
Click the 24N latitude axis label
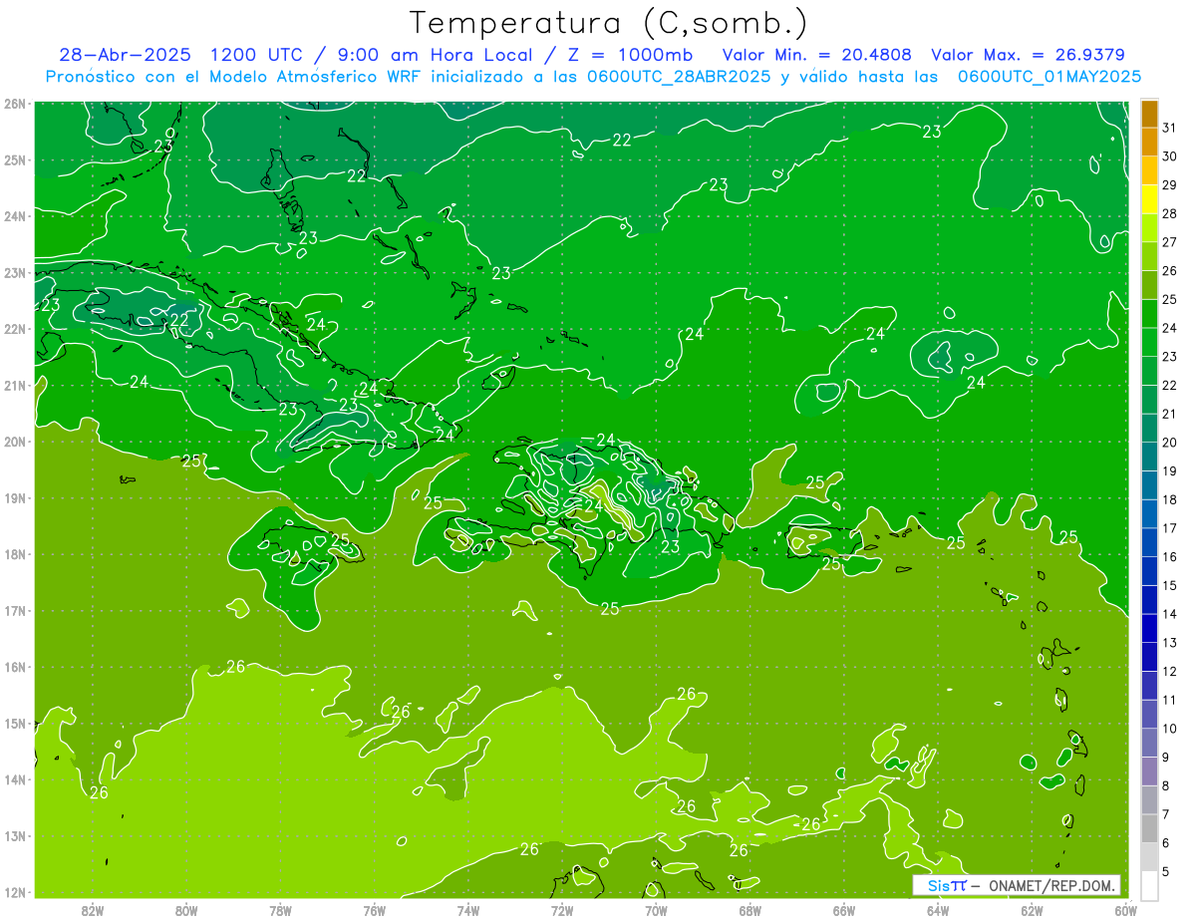point(15,216)
